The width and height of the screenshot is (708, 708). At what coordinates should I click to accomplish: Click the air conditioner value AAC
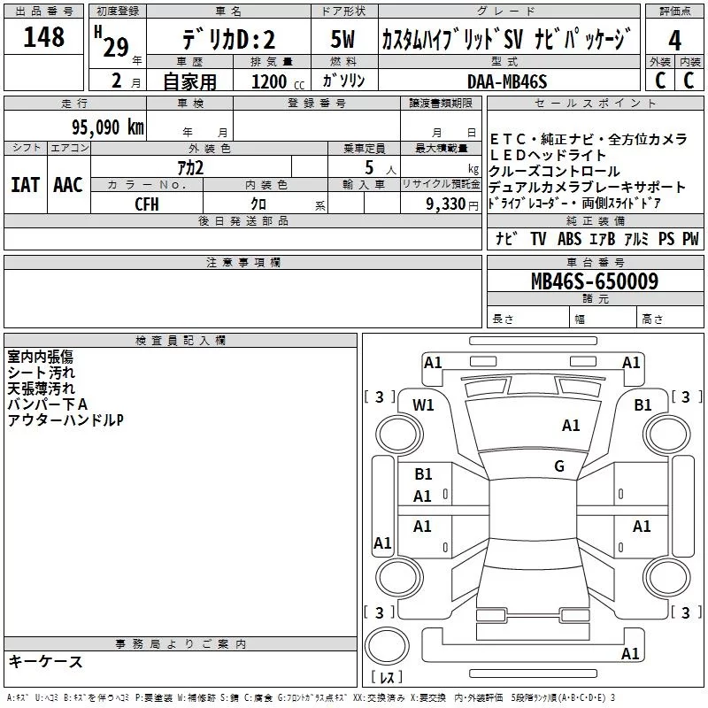(x=68, y=185)
